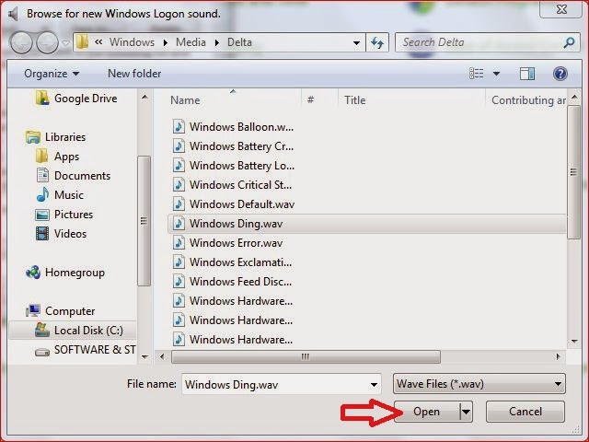
Task: Expand the arrow after the Windows breadcrumb
Action: click(x=166, y=43)
